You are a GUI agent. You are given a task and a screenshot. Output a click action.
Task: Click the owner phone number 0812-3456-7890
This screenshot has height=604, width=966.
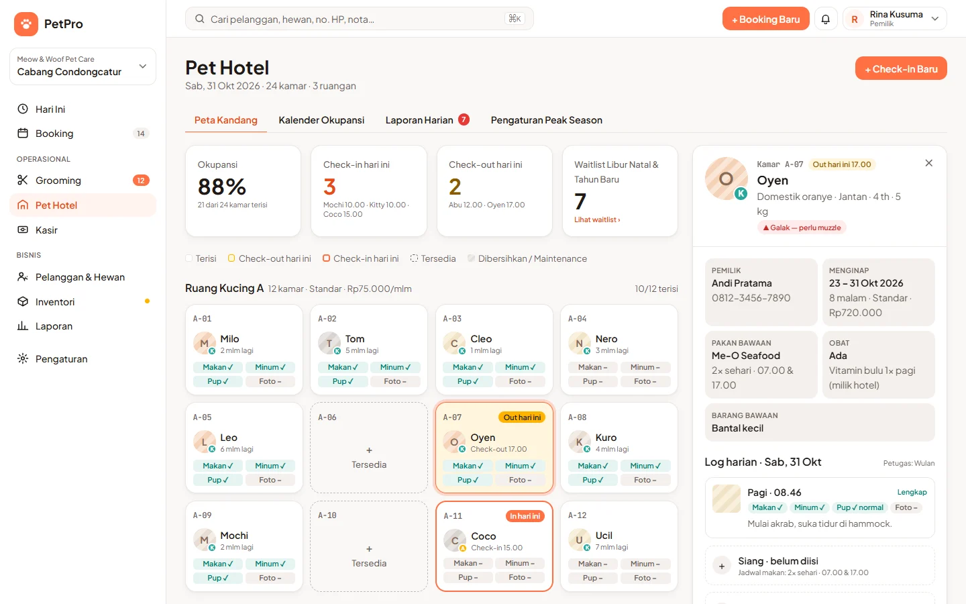coord(751,298)
